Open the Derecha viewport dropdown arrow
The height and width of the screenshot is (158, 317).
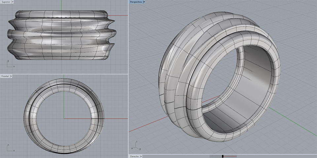(141, 156)
